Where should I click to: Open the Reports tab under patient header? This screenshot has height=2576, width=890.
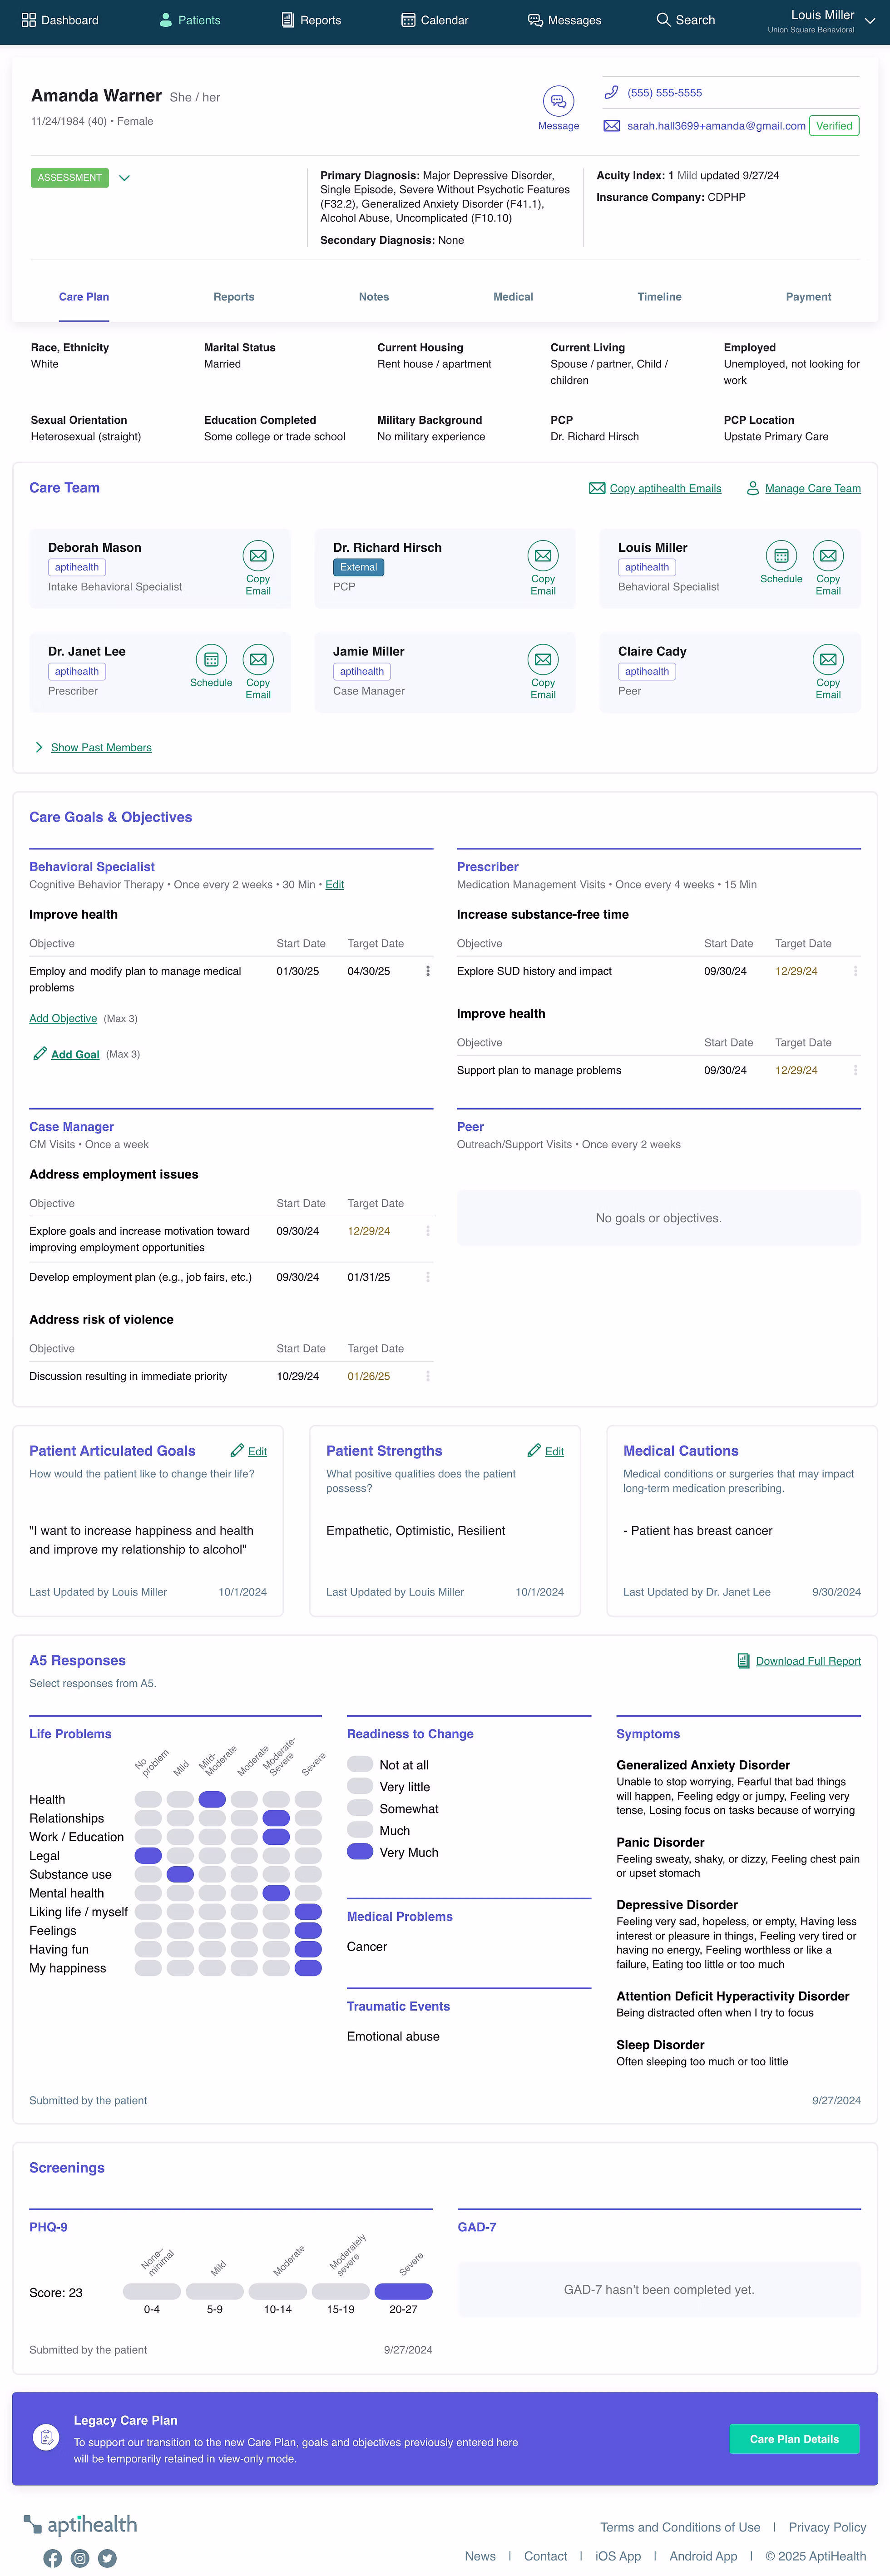pos(234,297)
